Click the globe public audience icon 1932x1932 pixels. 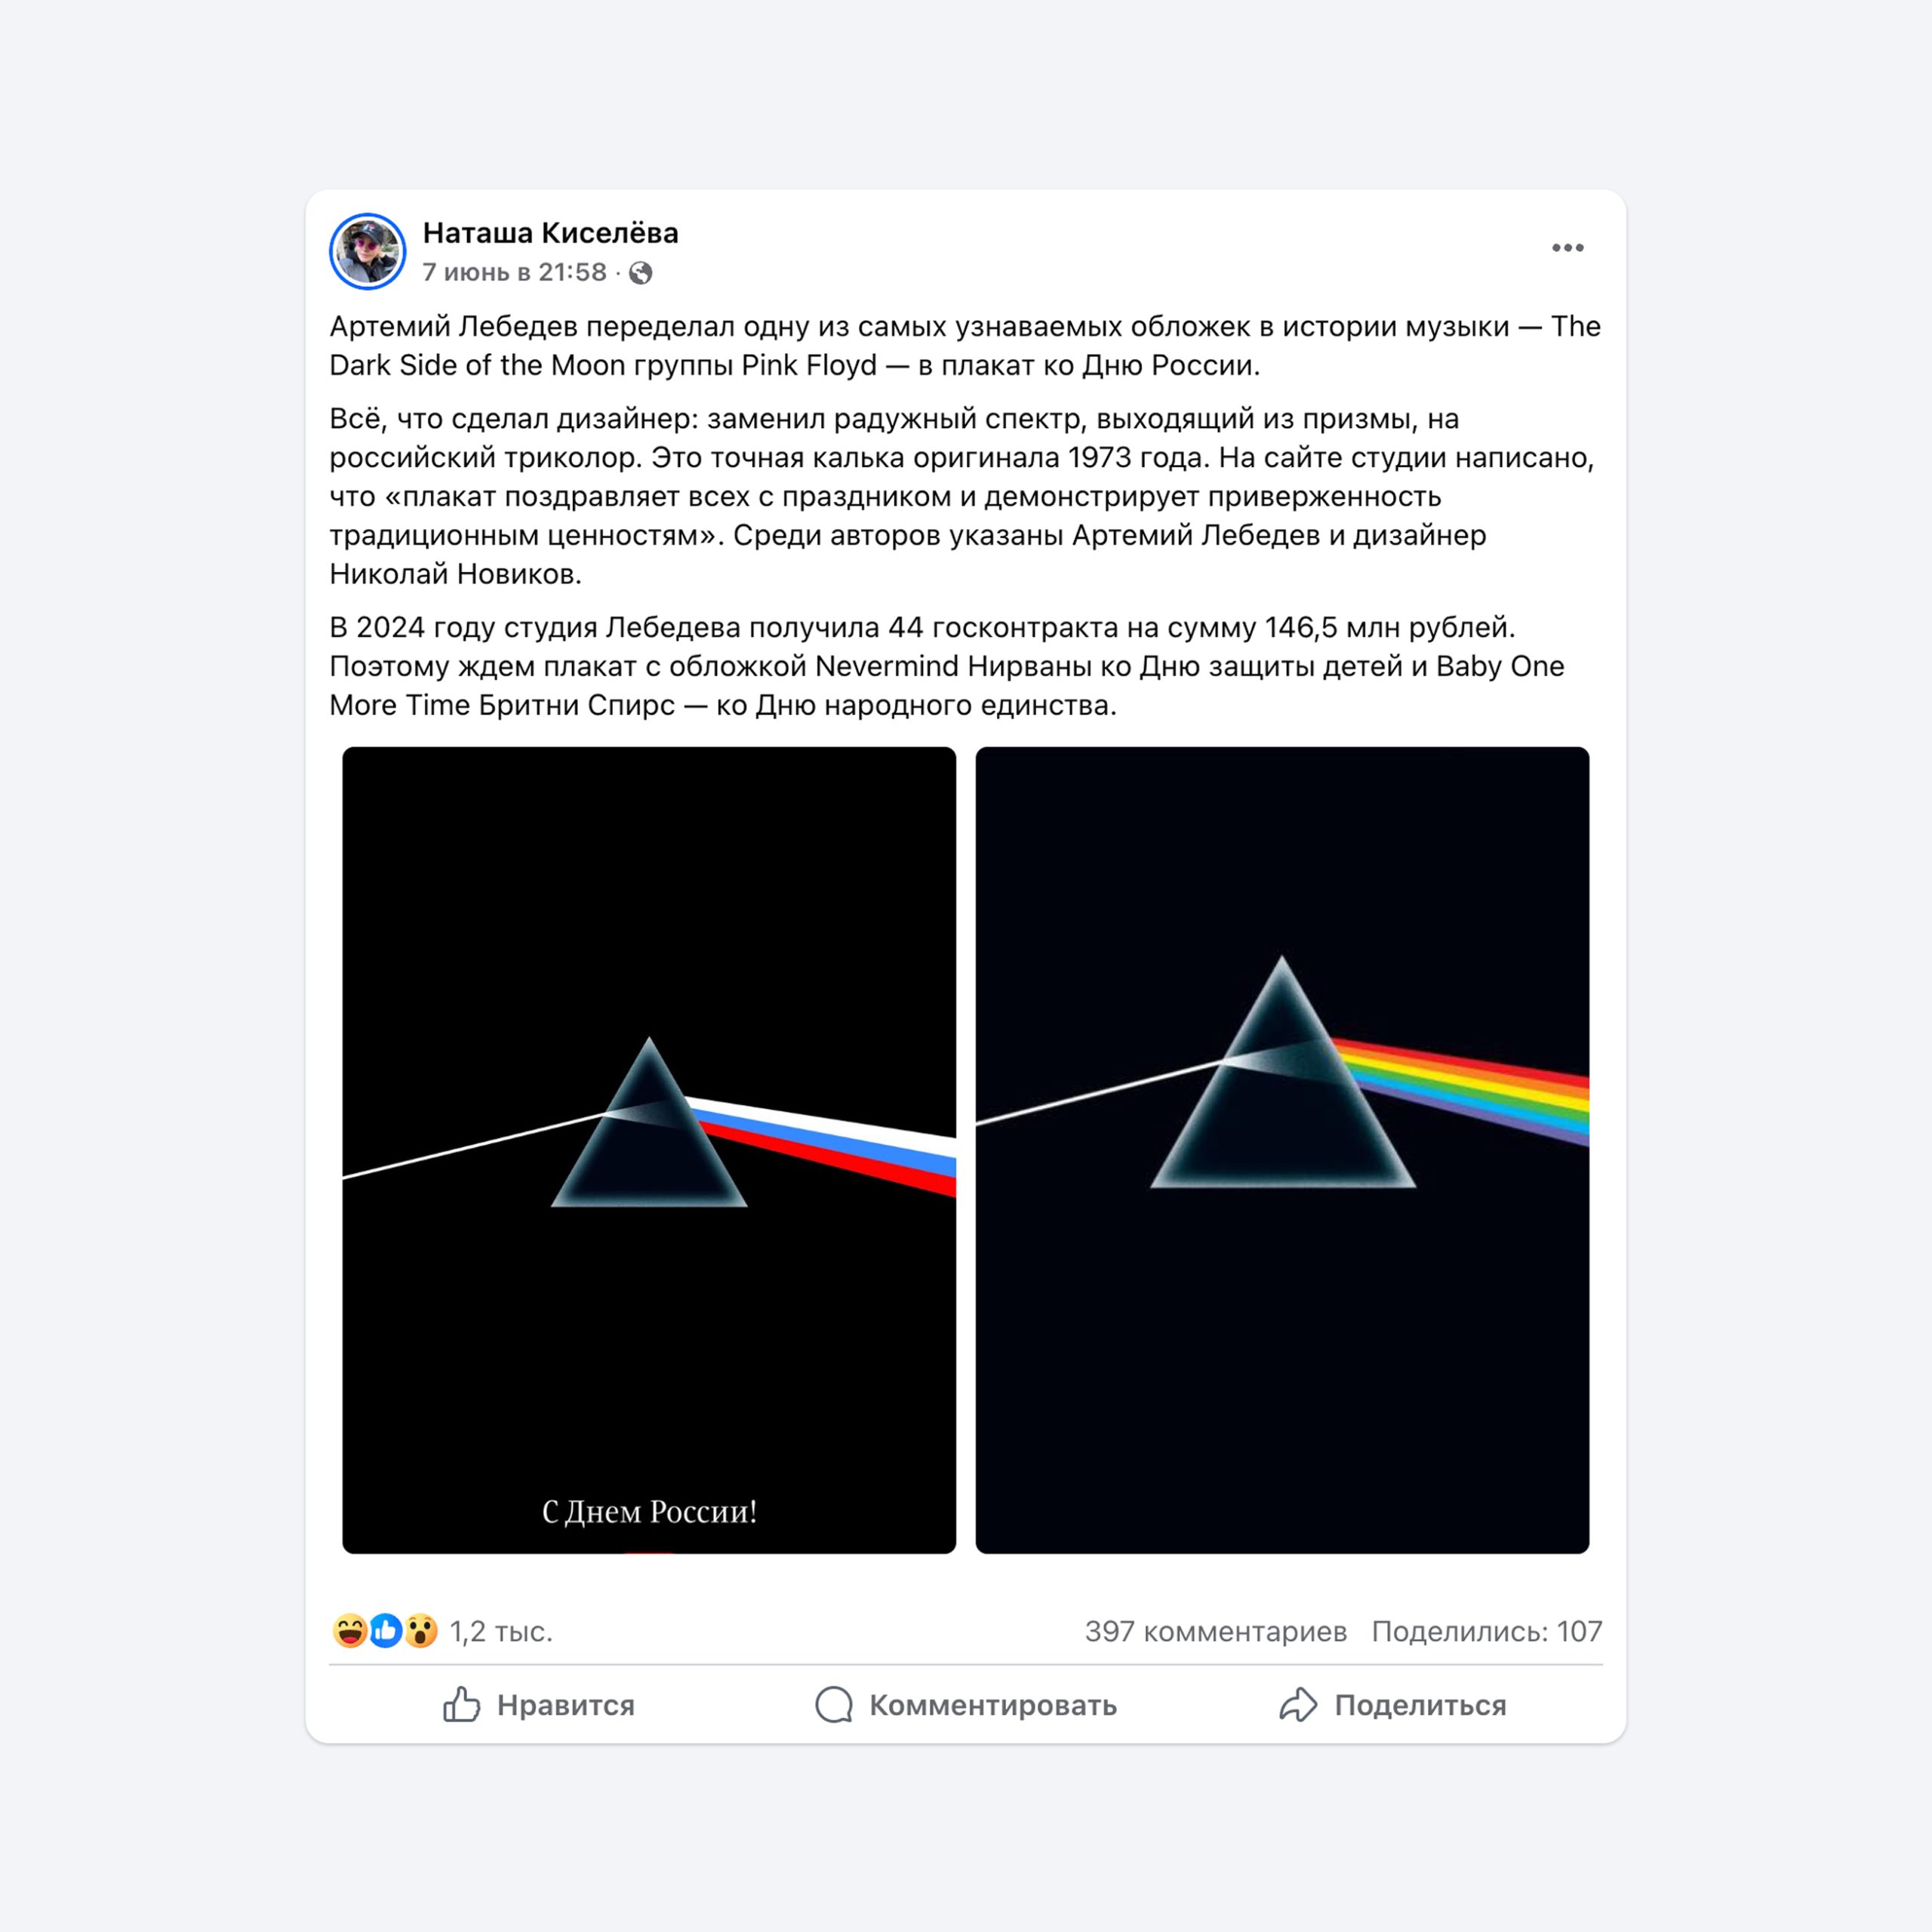[641, 273]
